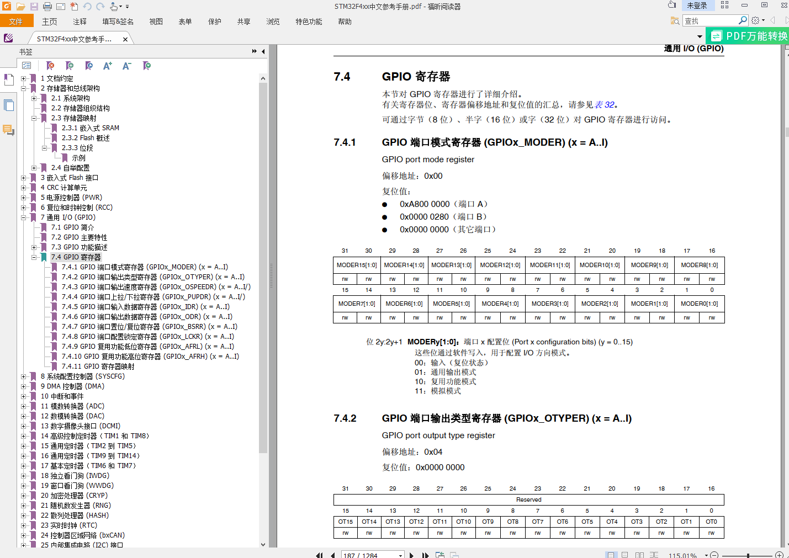Switch to the 视图 tab
The width and height of the screenshot is (789, 558).
point(156,22)
